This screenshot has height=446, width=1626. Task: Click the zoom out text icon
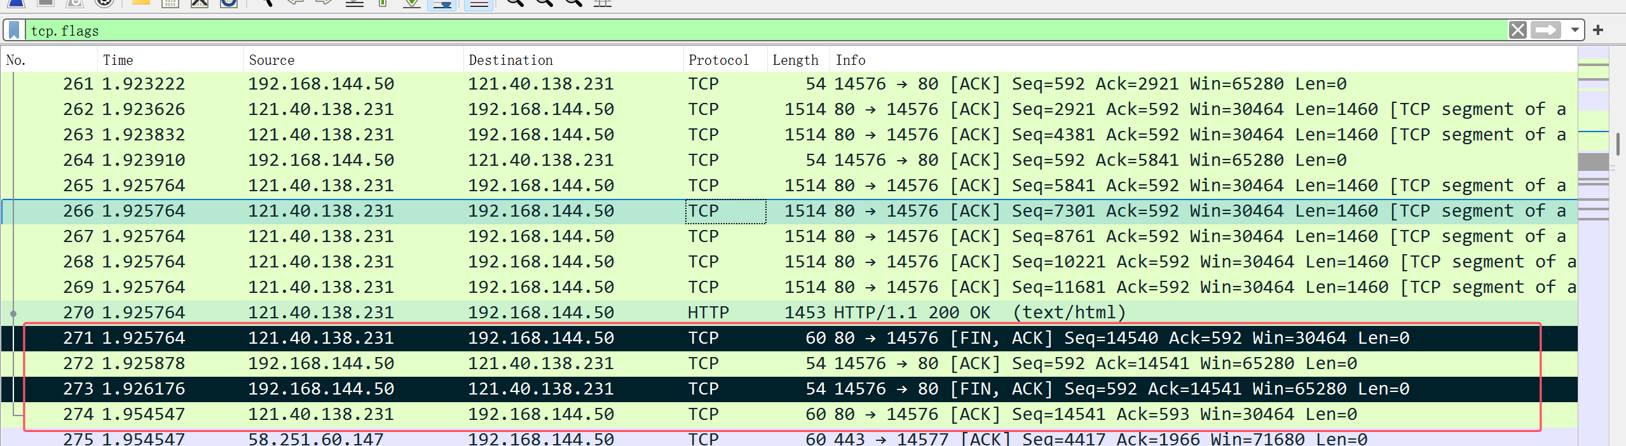(544, 3)
